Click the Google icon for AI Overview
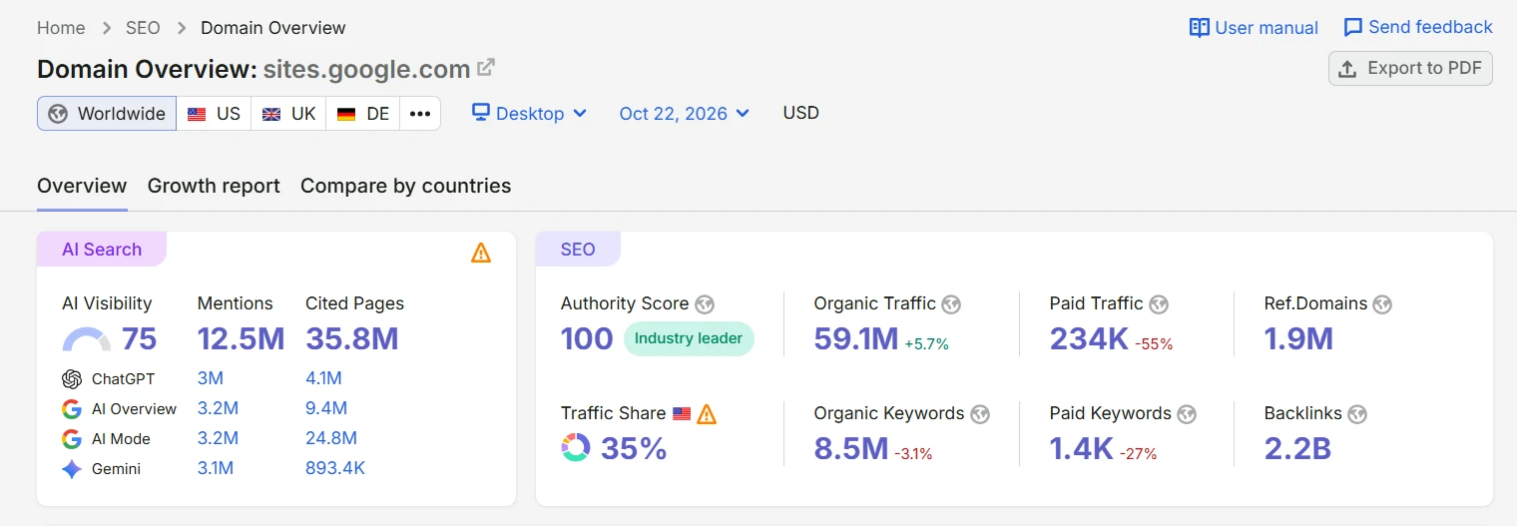Screen dimensions: 1517x526 72,409
